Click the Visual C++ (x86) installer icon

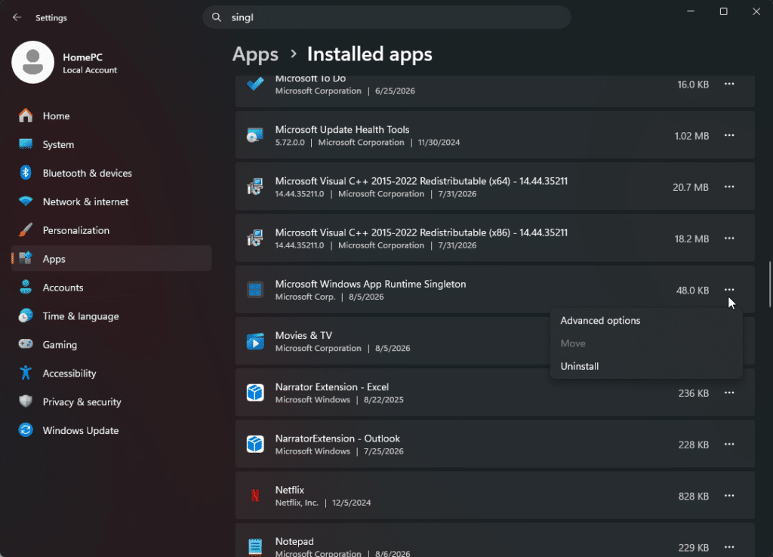click(x=255, y=238)
